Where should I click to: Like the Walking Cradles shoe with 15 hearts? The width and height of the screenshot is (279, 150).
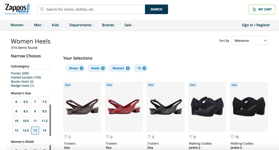coord(233,137)
